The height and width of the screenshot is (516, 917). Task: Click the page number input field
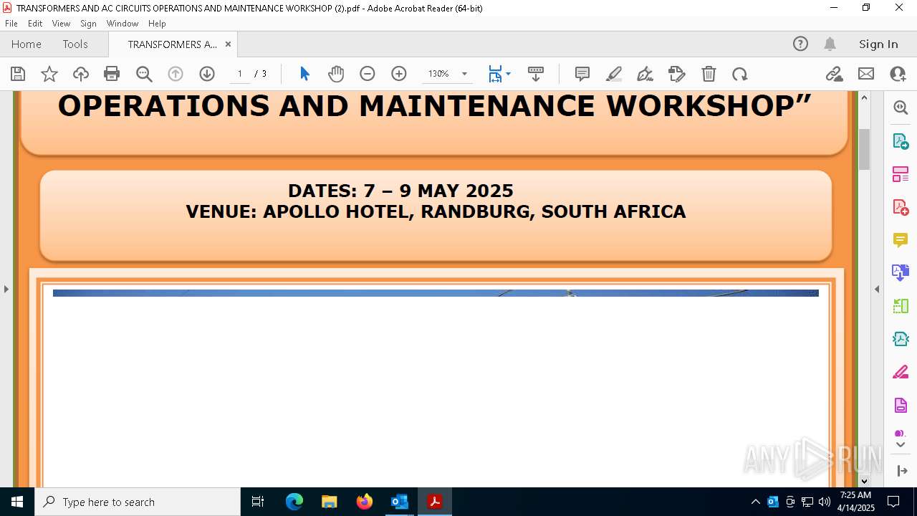click(240, 74)
